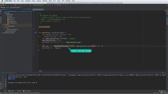The image size is (168, 94).
Task: Open the Terminal tool window tab
Action: (x=18, y=91)
